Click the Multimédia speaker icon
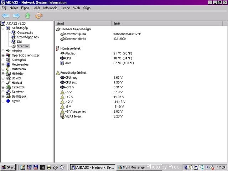Image resolution: width=228 pixels, height=171 pixels. 8,69
